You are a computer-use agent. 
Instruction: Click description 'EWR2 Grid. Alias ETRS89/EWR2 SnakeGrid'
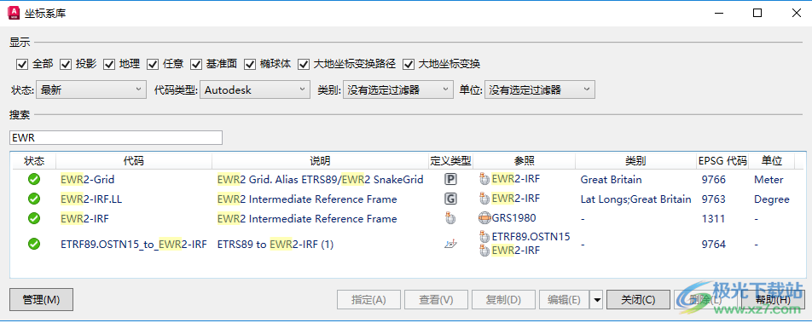pyautogui.click(x=320, y=180)
